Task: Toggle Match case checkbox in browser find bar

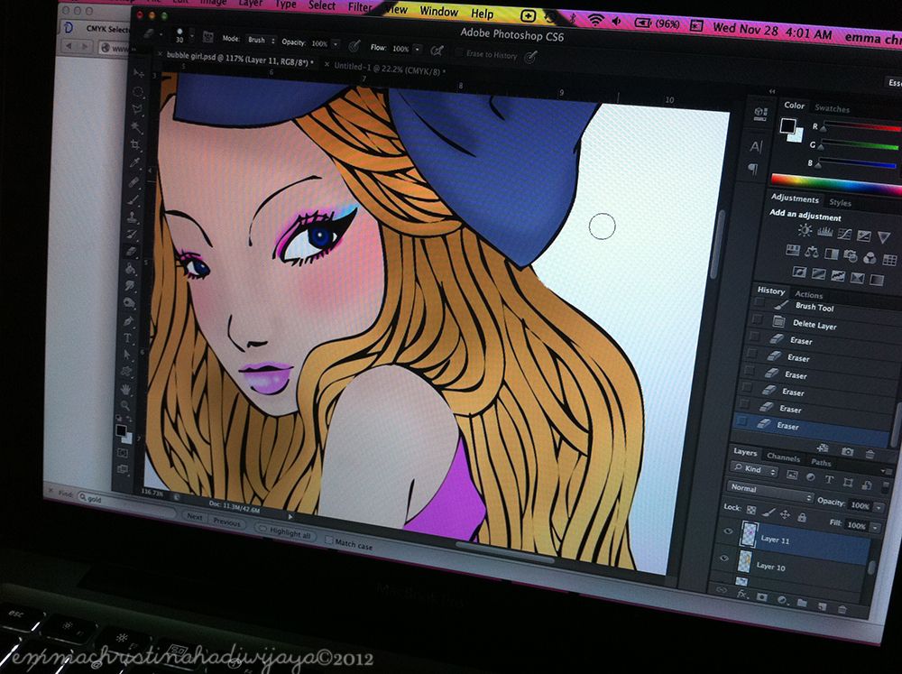Action: coord(329,540)
